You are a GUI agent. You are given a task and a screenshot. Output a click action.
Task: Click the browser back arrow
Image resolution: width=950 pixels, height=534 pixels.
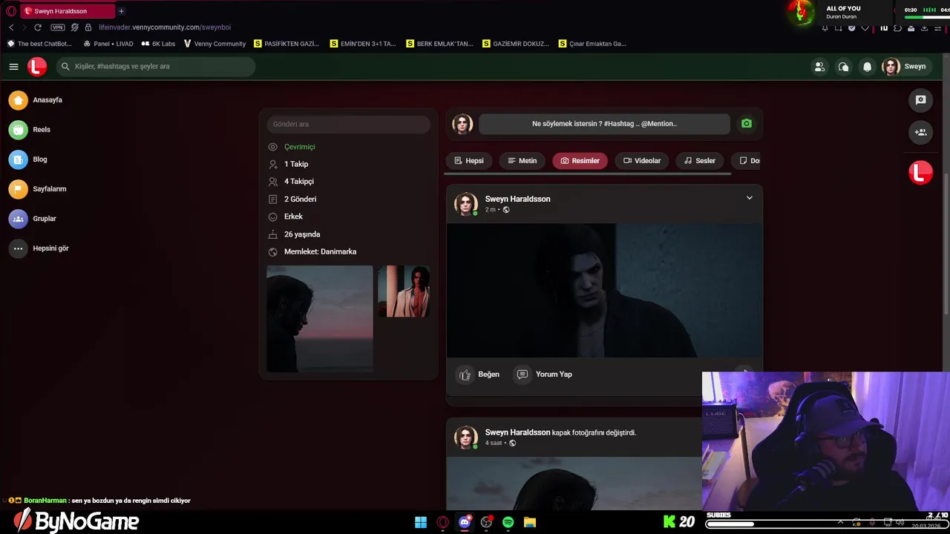point(11,27)
